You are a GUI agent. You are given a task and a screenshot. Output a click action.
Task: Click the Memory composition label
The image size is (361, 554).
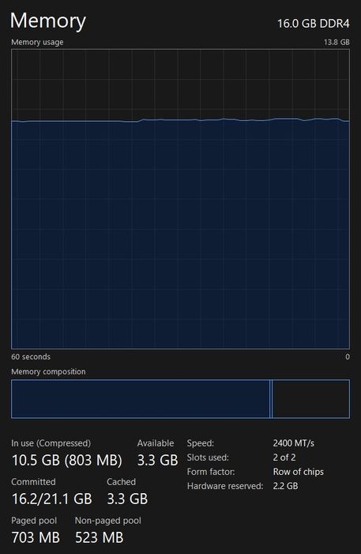pos(48,372)
